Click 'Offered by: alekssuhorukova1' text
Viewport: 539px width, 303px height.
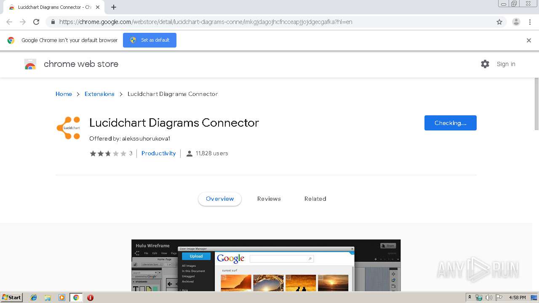(x=130, y=138)
